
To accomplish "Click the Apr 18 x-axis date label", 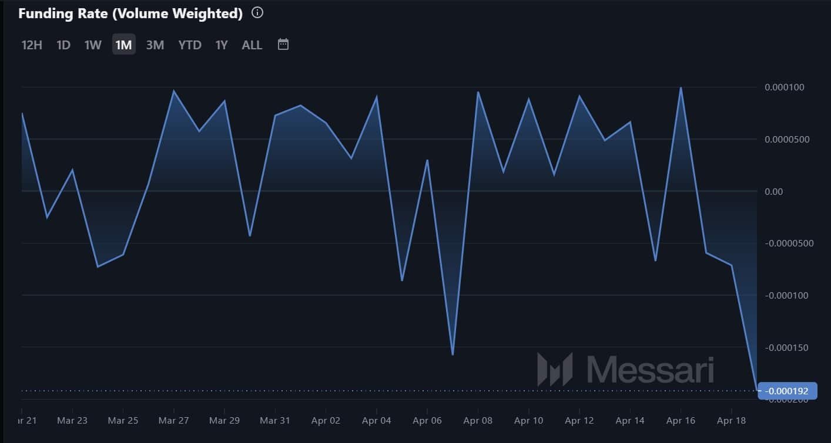I will pyautogui.click(x=732, y=420).
